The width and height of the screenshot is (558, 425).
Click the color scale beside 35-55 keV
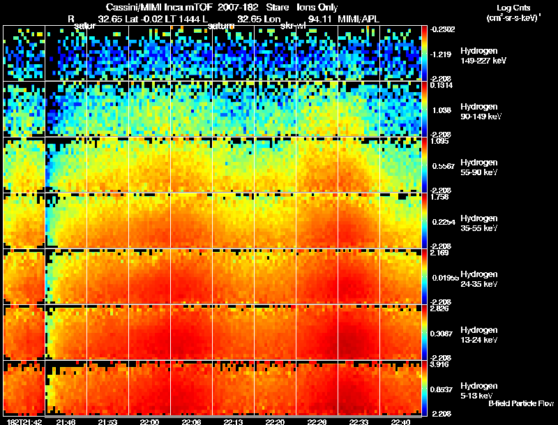tap(424, 221)
